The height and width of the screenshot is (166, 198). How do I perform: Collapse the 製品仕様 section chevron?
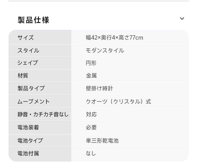(x=182, y=19)
